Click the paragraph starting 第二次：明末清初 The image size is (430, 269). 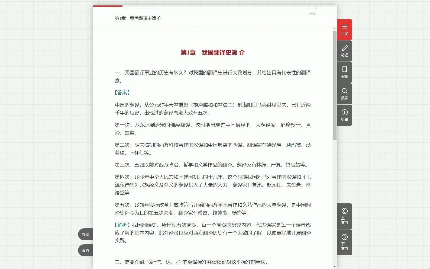pyautogui.click(x=213, y=149)
